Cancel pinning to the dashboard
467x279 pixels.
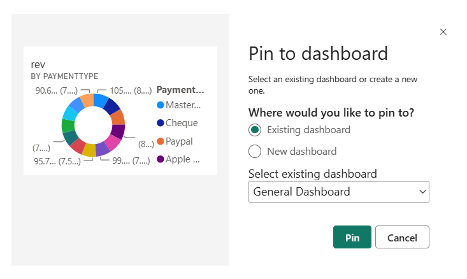tap(402, 238)
